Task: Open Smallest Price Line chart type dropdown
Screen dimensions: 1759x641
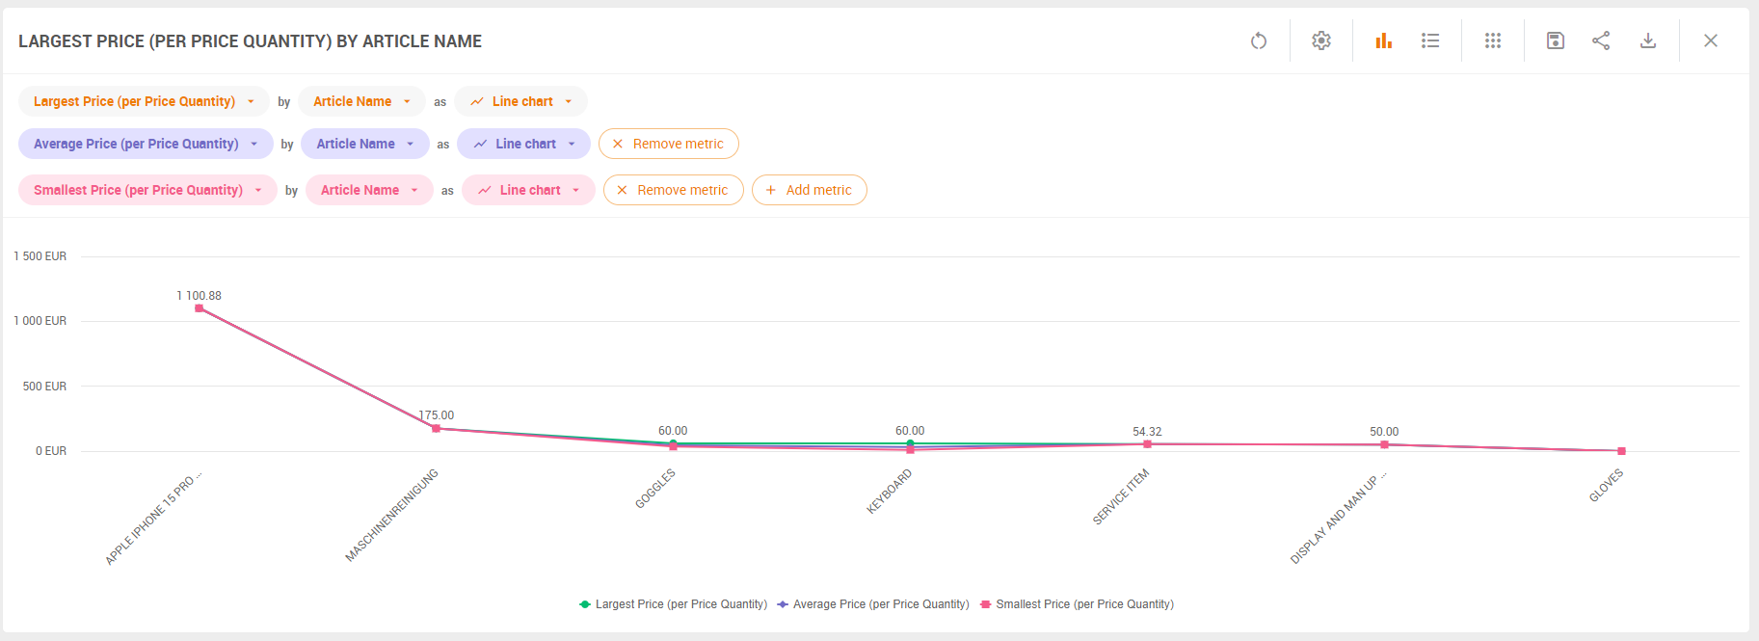Action: 528,190
